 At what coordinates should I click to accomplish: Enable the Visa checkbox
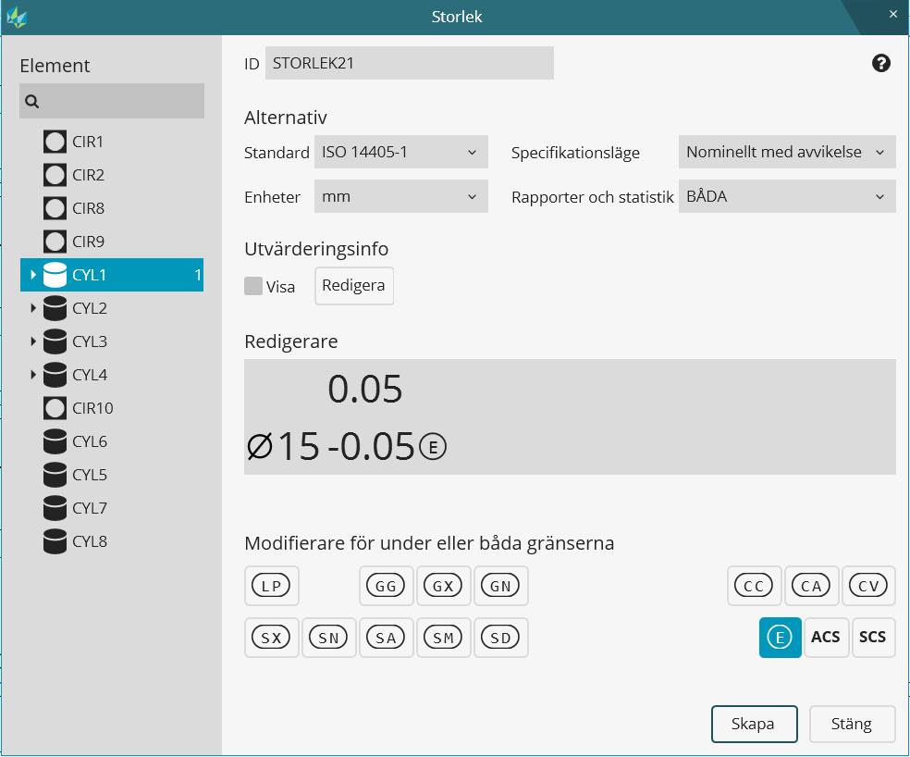click(253, 286)
